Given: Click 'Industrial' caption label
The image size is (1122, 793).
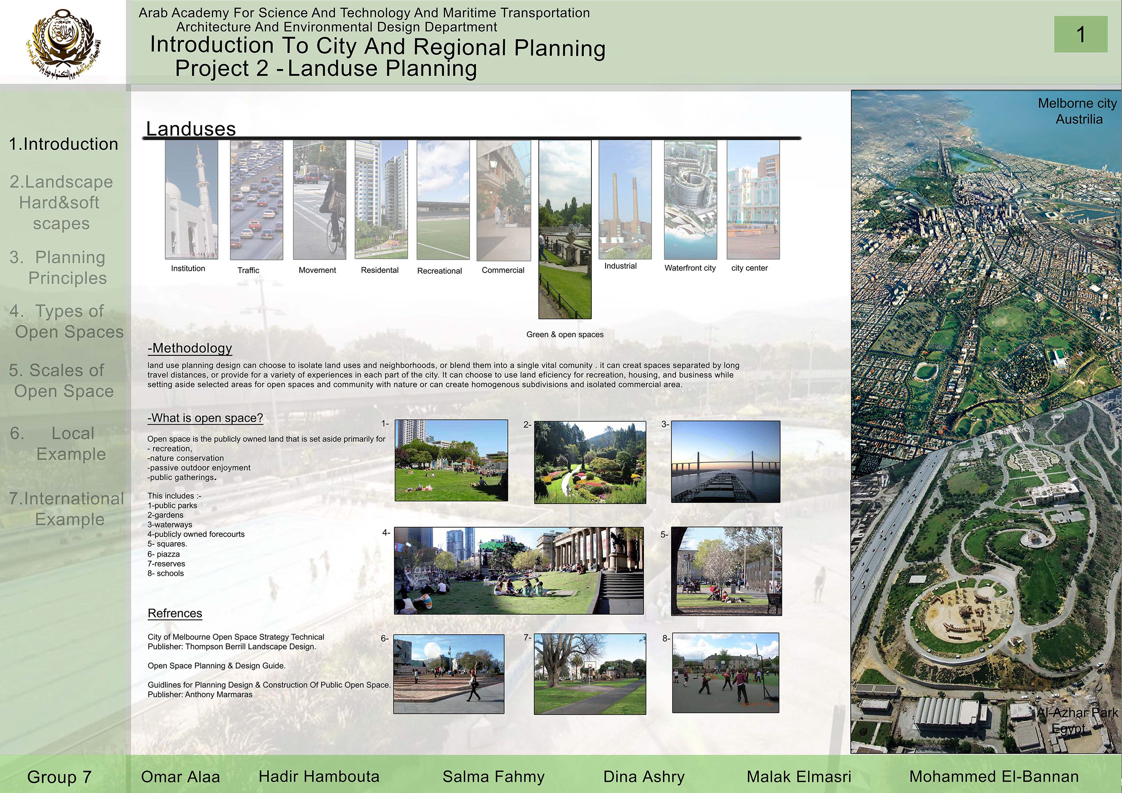Looking at the screenshot, I should (621, 266).
